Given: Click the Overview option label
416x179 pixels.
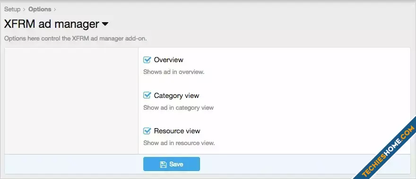Looking at the screenshot, I should point(168,60).
